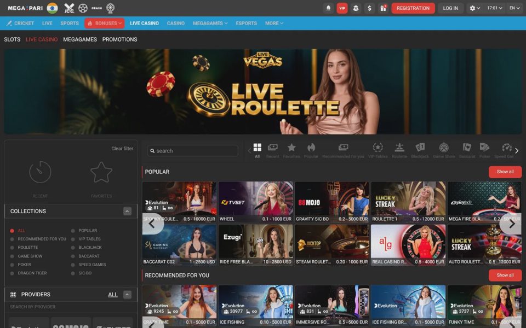526x328 pixels.
Task: Click the VIP badge icon
Action: click(342, 8)
